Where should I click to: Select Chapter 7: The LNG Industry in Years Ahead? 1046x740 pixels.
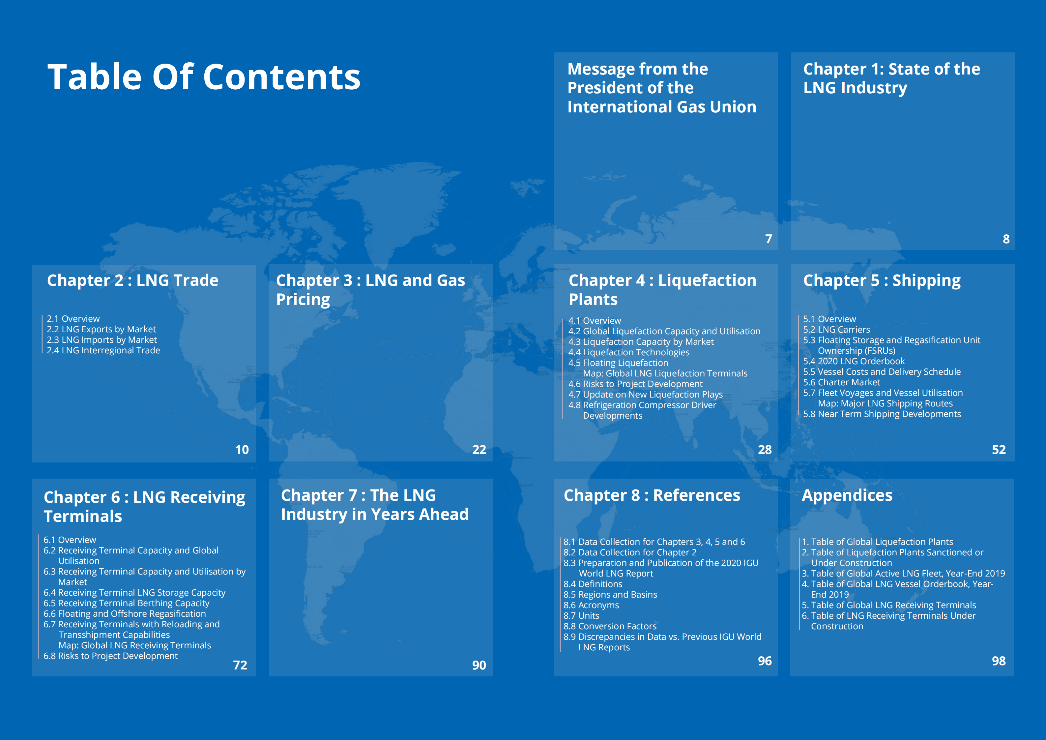pos(374,505)
